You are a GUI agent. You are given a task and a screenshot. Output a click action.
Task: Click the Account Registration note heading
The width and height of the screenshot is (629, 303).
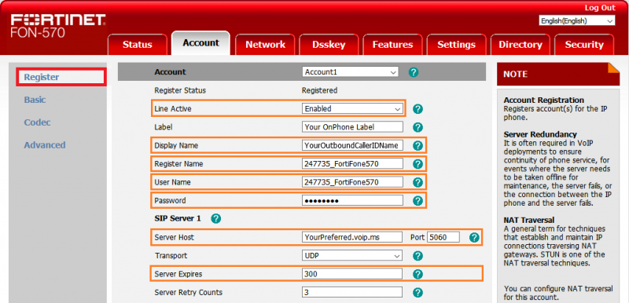[x=543, y=100]
